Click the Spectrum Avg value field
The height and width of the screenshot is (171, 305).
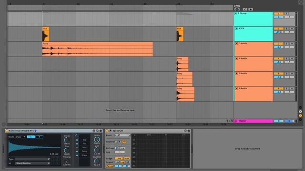point(120,152)
